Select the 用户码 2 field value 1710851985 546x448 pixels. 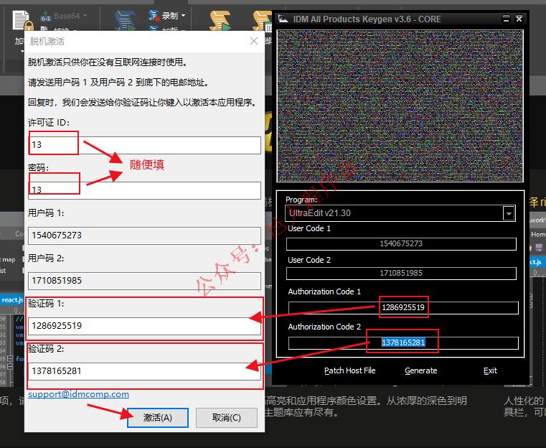pyautogui.click(x=144, y=281)
